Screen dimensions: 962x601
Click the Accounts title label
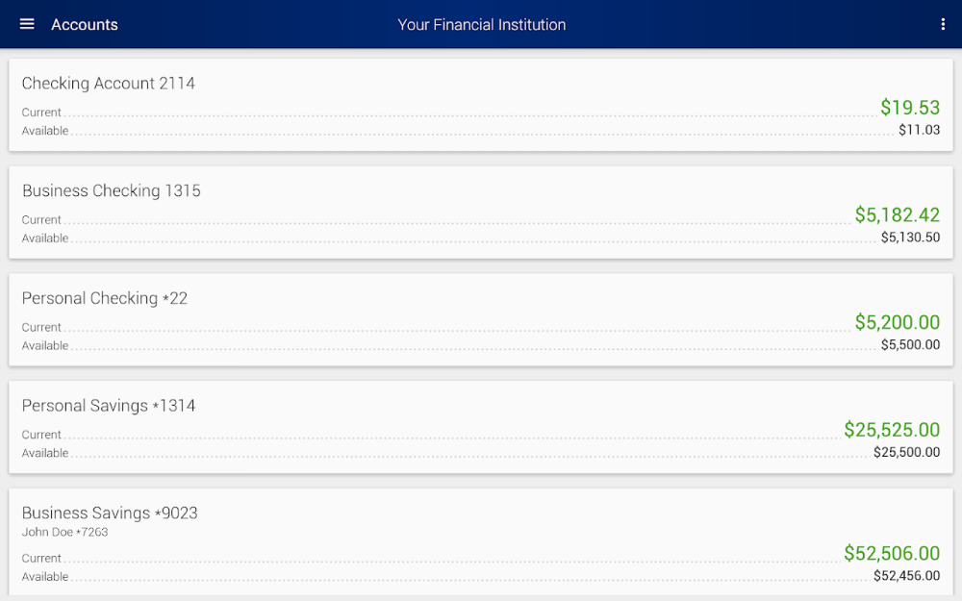(x=85, y=25)
